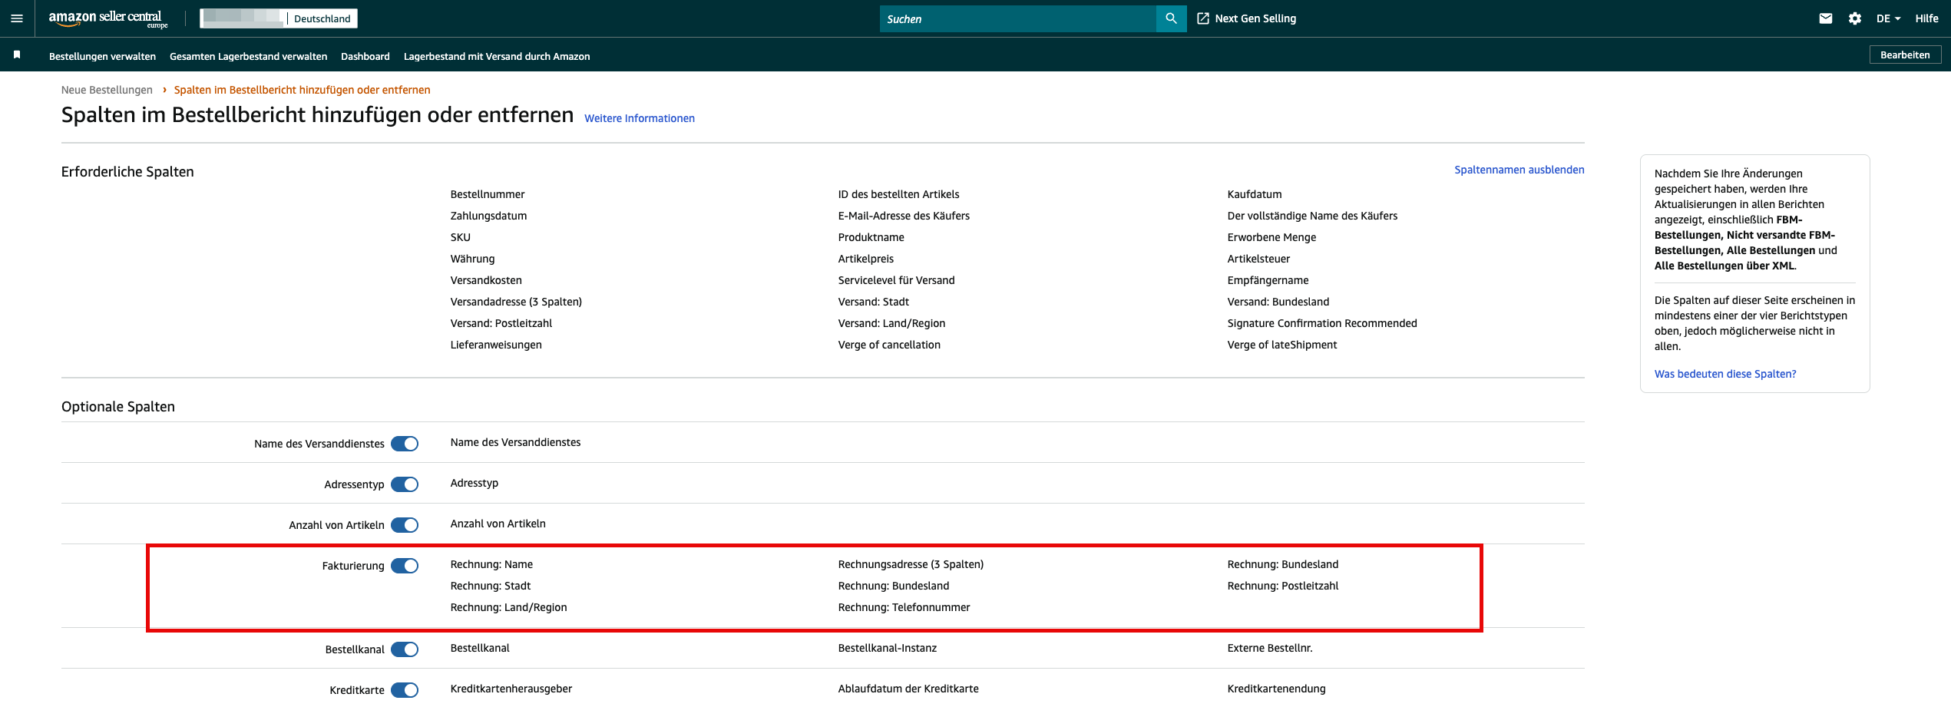This screenshot has height=707, width=1951.
Task: Toggle the Bestellkanal column switch
Action: [x=405, y=649]
